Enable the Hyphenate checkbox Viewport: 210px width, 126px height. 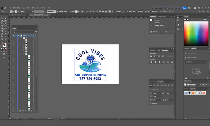tap(150, 103)
